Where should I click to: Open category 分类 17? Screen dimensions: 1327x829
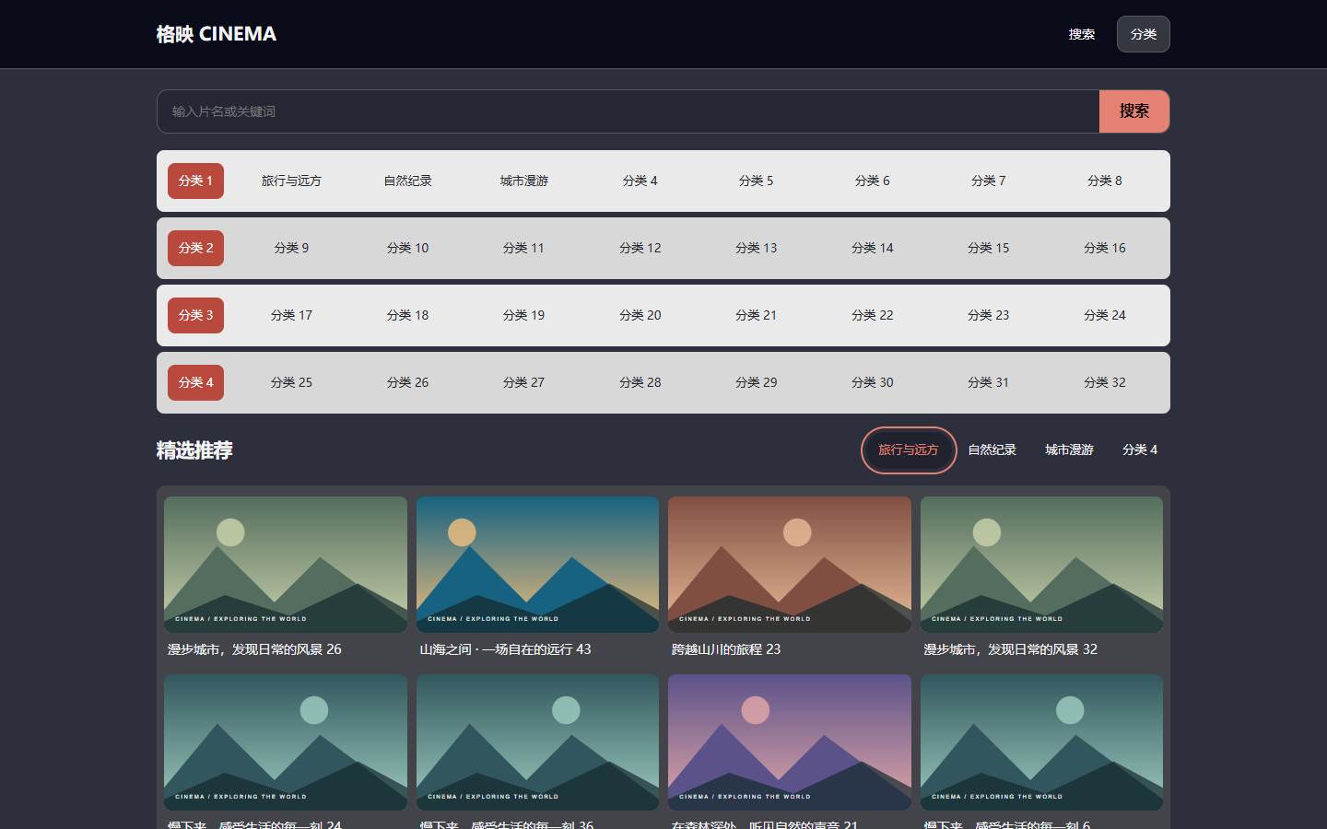click(291, 315)
